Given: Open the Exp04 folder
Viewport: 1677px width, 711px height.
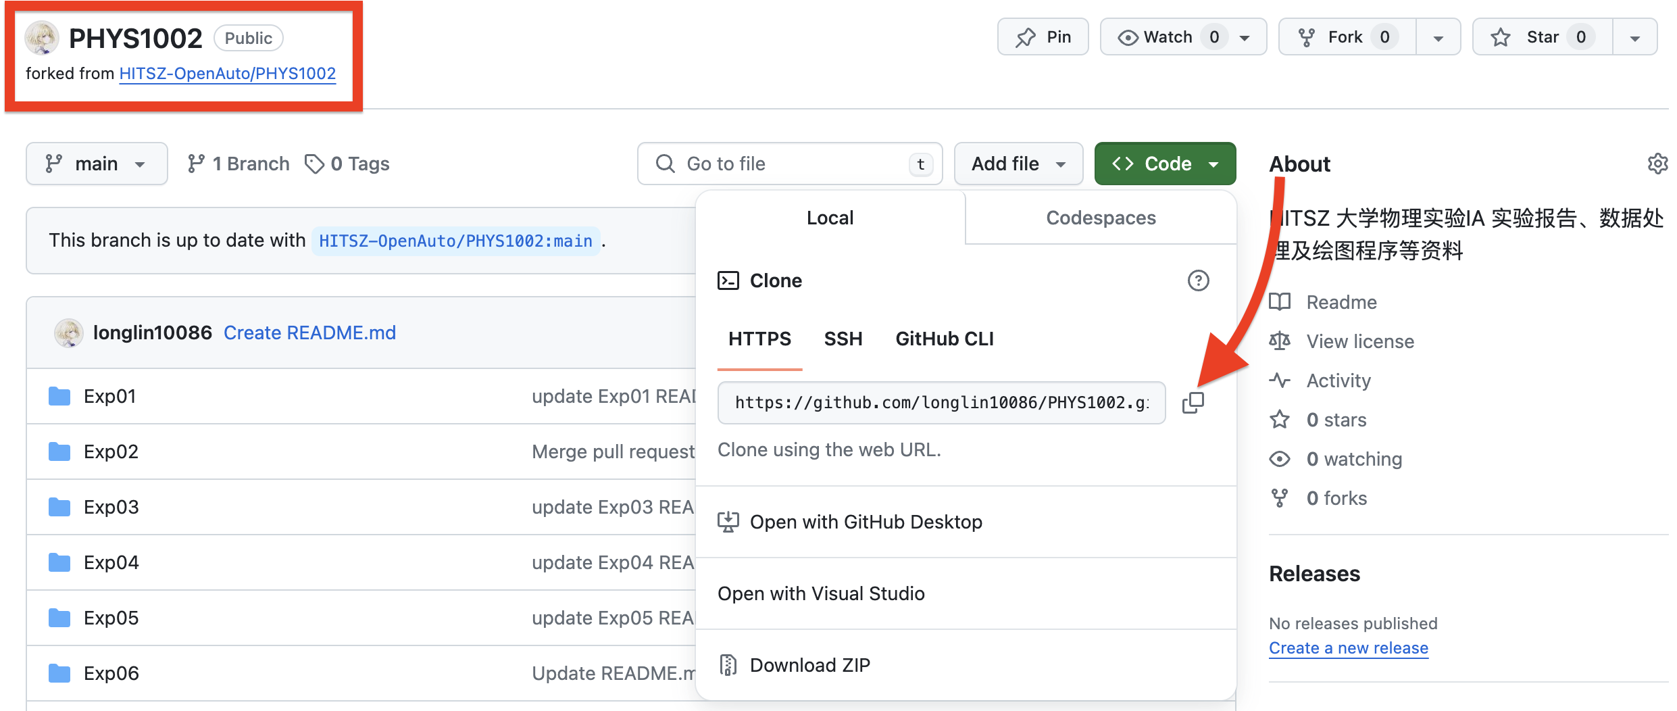Looking at the screenshot, I should pos(111,562).
